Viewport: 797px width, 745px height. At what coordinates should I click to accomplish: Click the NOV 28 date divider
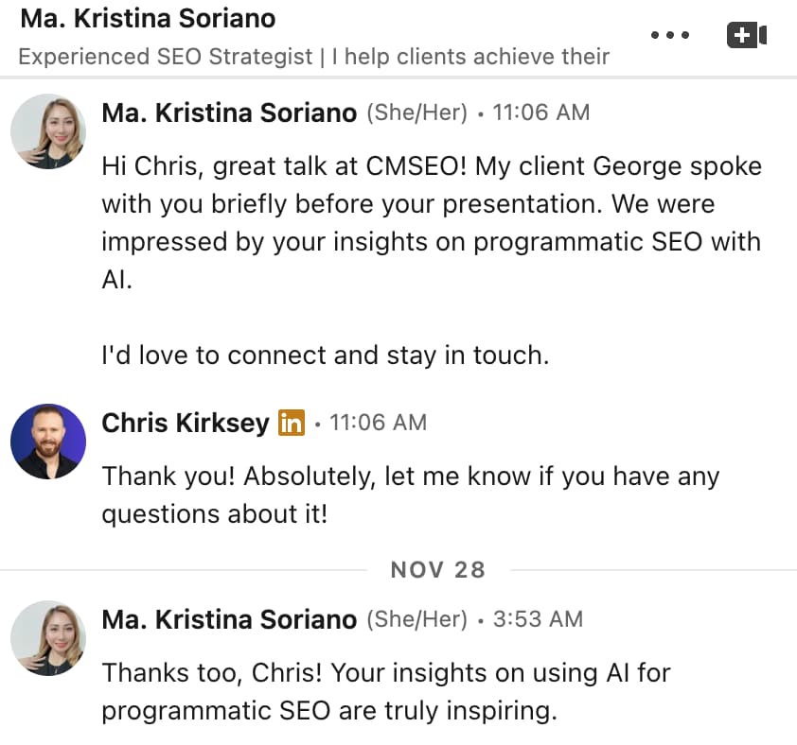pos(437,570)
